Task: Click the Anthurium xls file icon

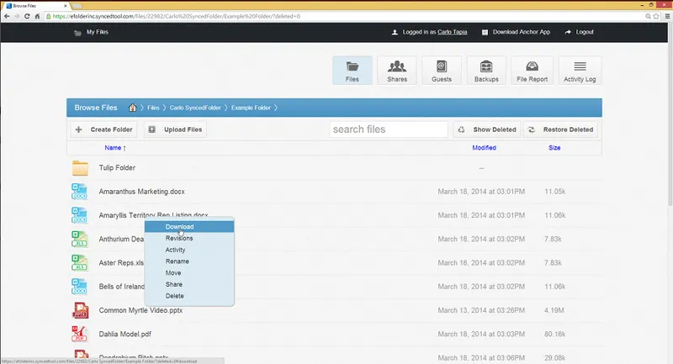Action: tap(79, 240)
